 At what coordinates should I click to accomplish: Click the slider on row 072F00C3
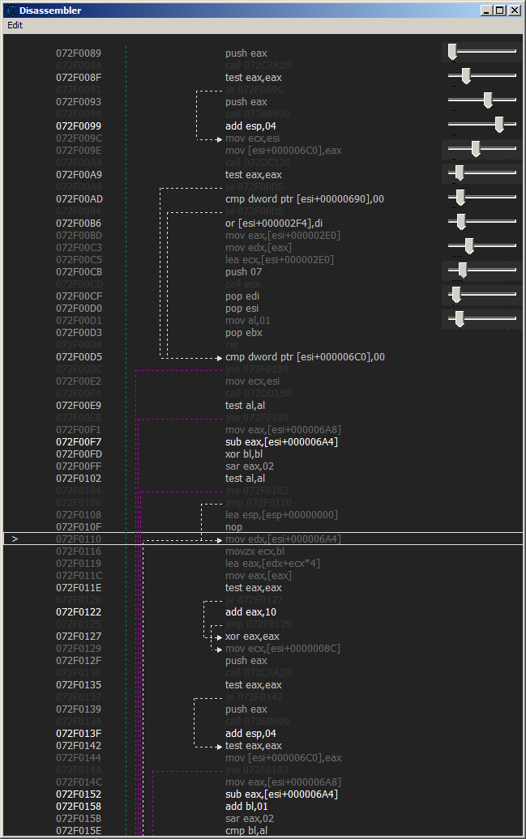coord(482,245)
